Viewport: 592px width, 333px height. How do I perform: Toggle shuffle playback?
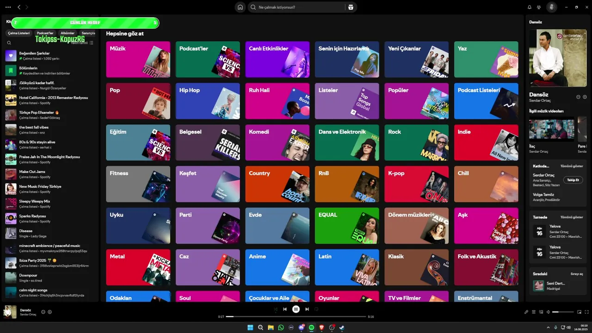[276, 309]
